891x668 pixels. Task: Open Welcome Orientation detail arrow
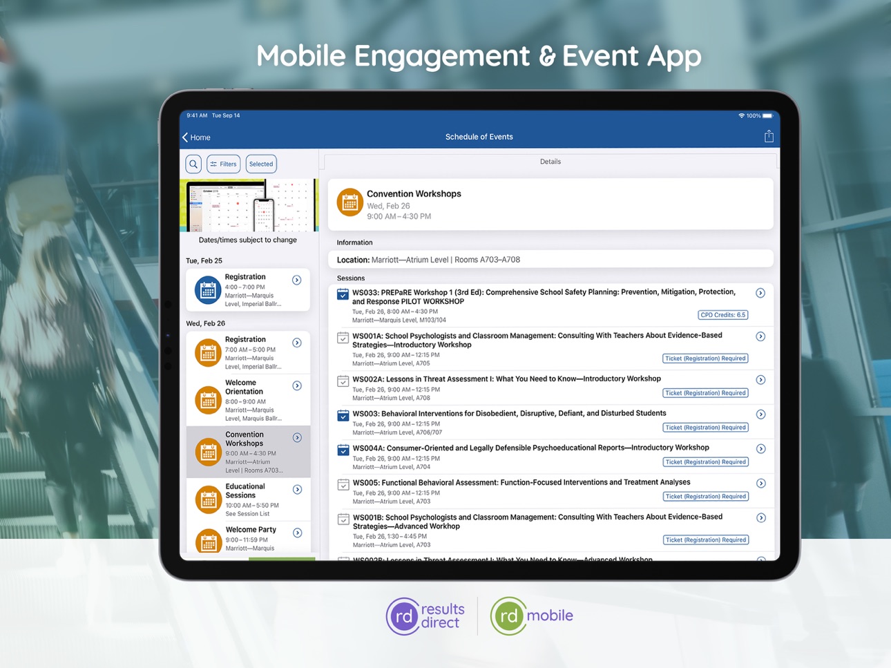[x=297, y=385]
